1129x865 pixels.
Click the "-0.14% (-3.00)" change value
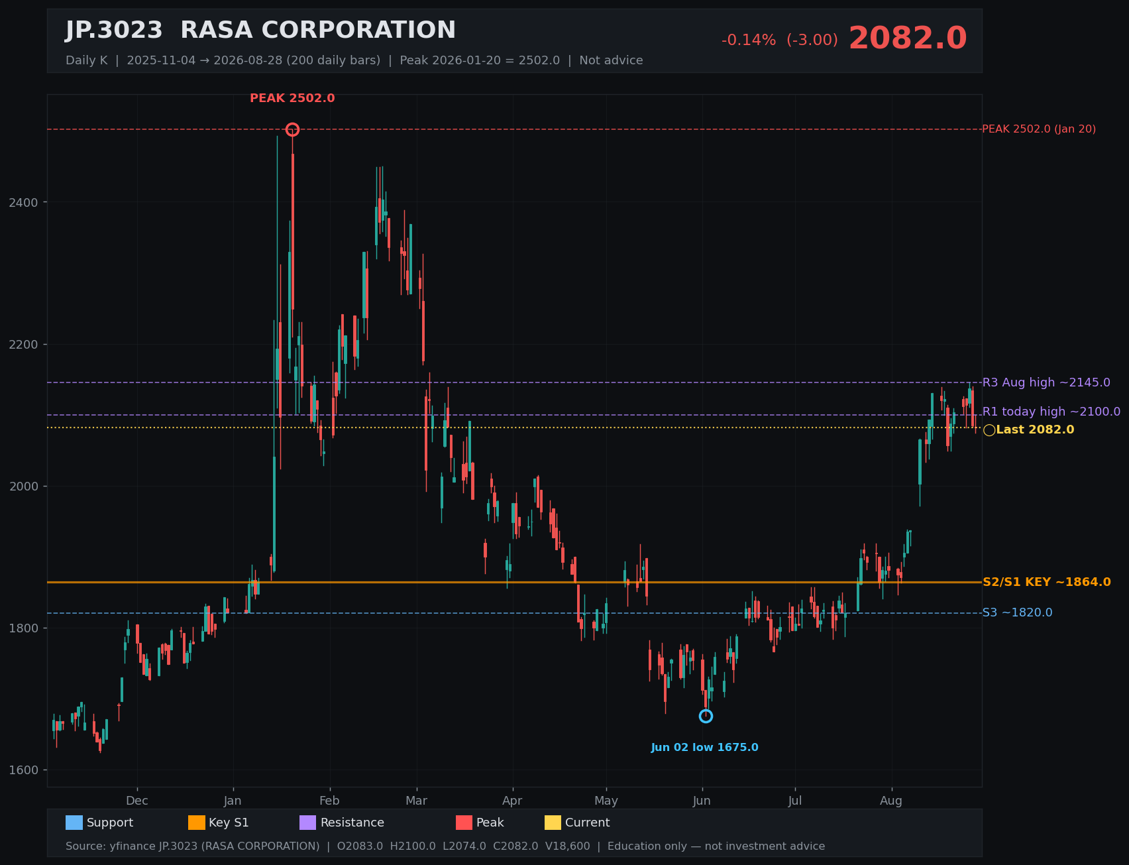click(x=780, y=40)
